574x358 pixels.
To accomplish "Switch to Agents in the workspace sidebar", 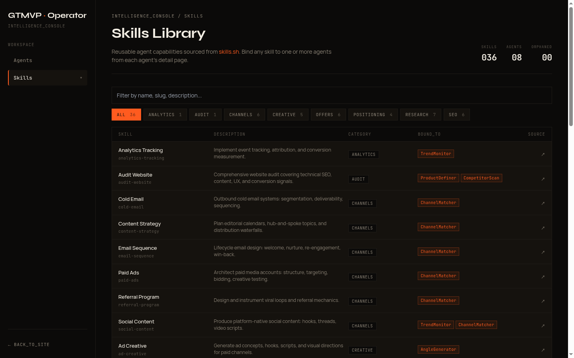I will click(x=23, y=60).
